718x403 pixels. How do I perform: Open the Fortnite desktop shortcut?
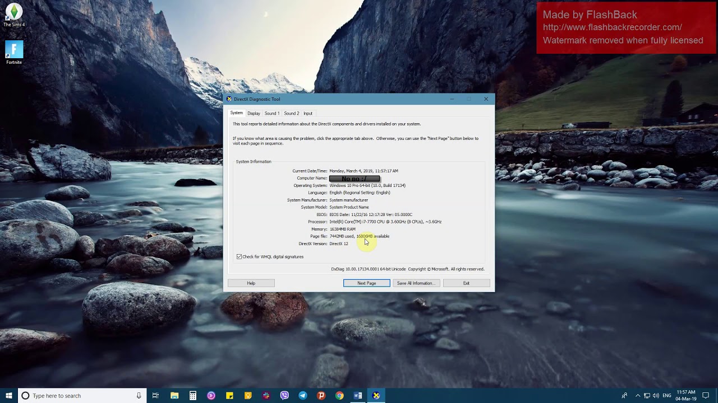(14, 53)
